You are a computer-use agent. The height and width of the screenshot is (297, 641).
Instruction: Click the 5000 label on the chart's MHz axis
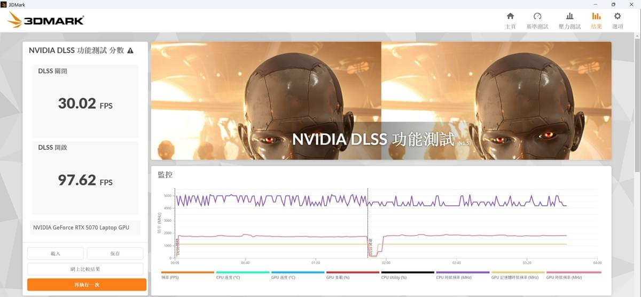167,196
